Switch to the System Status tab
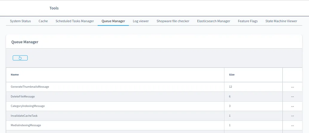The width and height of the screenshot is (309, 133). pyautogui.click(x=20, y=21)
